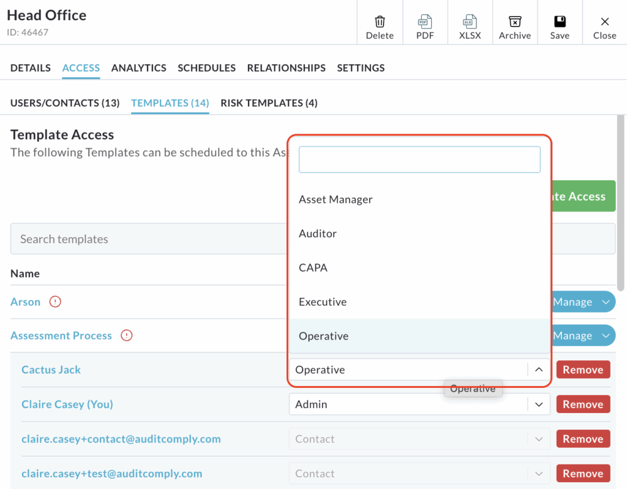Open the Cactus Jack user link
Screen dimensions: 627x489
pyautogui.click(x=51, y=370)
